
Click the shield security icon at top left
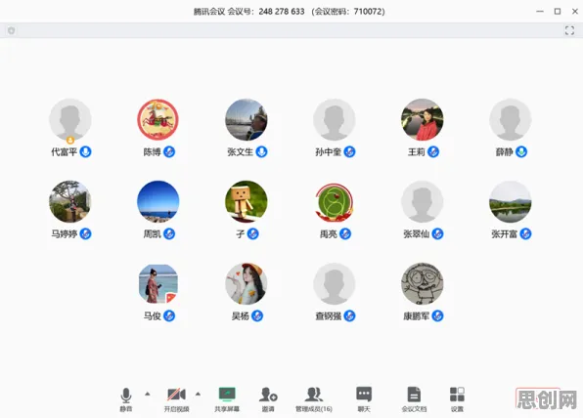(11, 30)
